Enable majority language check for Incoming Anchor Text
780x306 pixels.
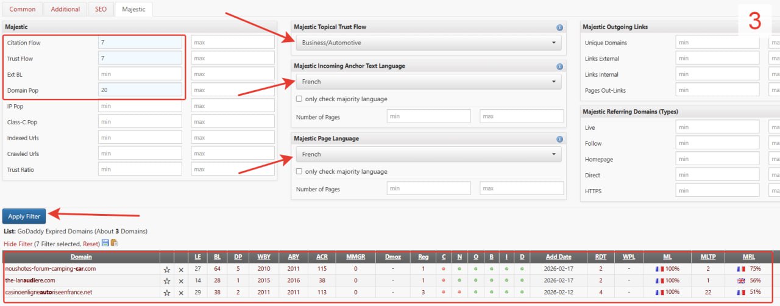299,99
